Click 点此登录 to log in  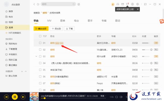[16, 4]
